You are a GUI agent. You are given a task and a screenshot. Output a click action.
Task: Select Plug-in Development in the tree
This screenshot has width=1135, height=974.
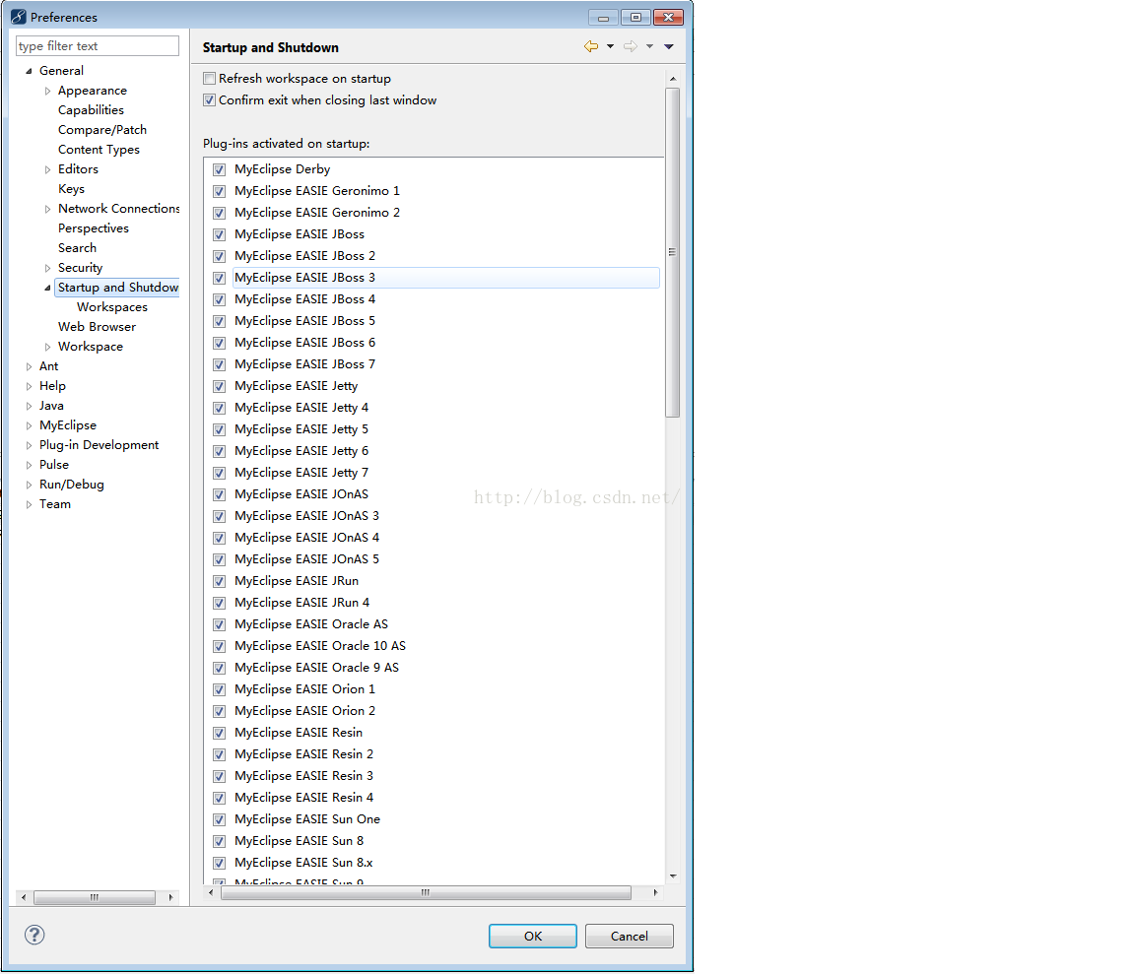[100, 445]
